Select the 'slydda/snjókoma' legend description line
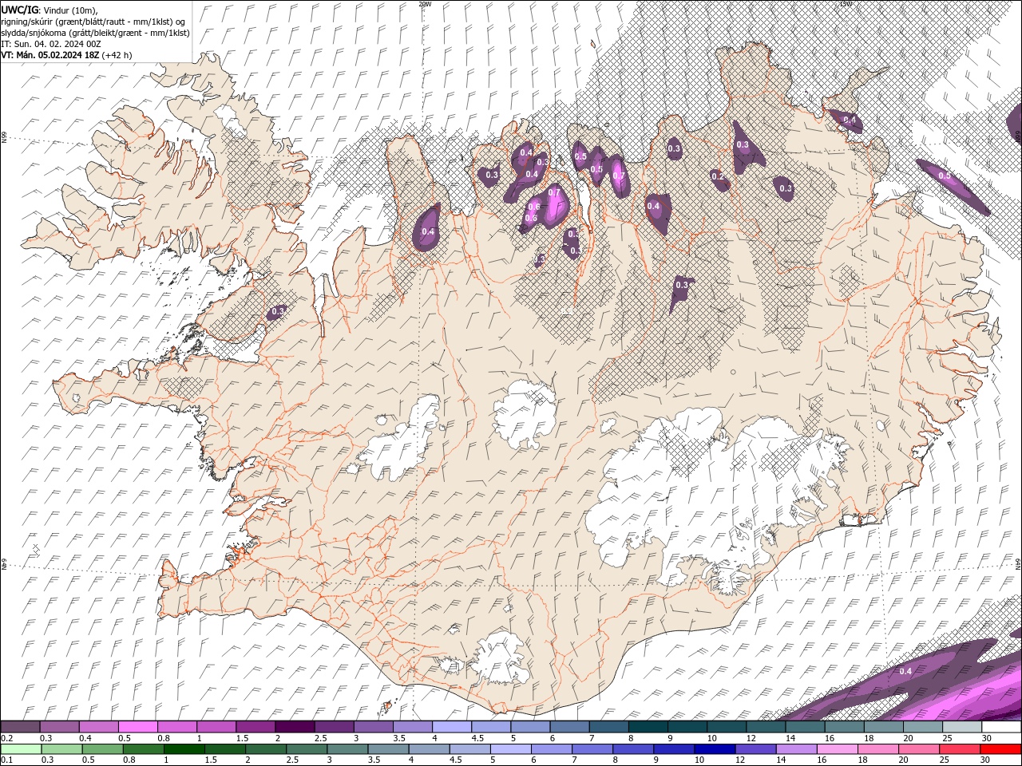The width and height of the screenshot is (1022, 766). click(x=96, y=33)
